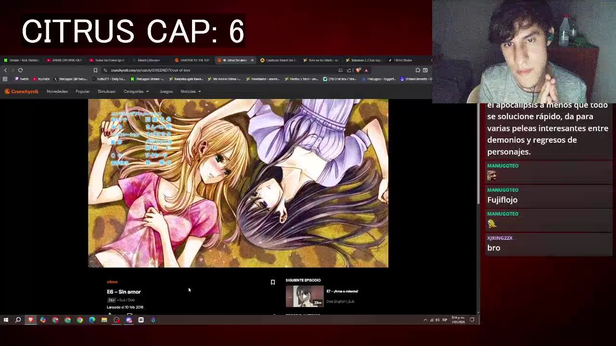Click the ESP language indicator
This screenshot has width=616, height=346.
[x=445, y=320]
